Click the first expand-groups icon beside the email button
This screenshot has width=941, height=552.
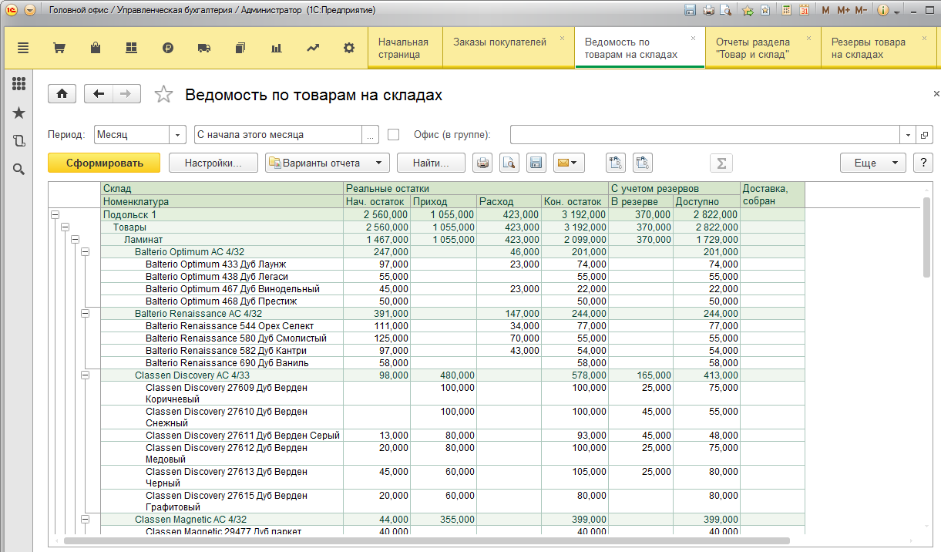[615, 163]
